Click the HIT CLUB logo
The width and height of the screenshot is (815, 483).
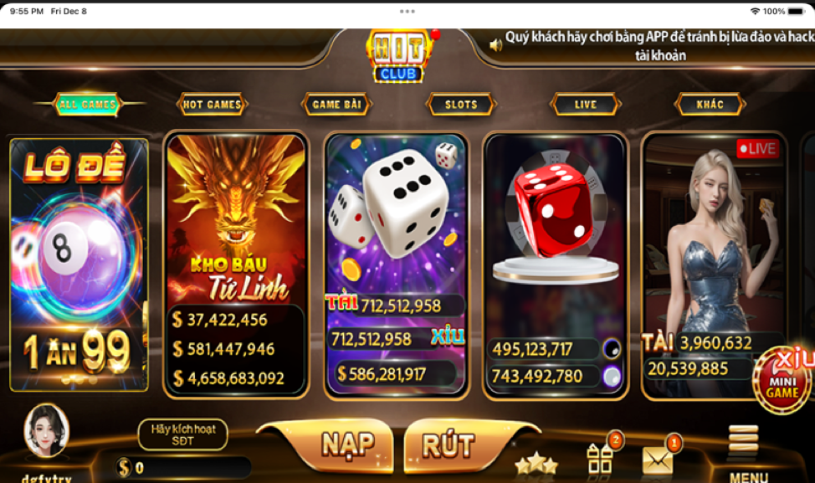click(x=398, y=55)
